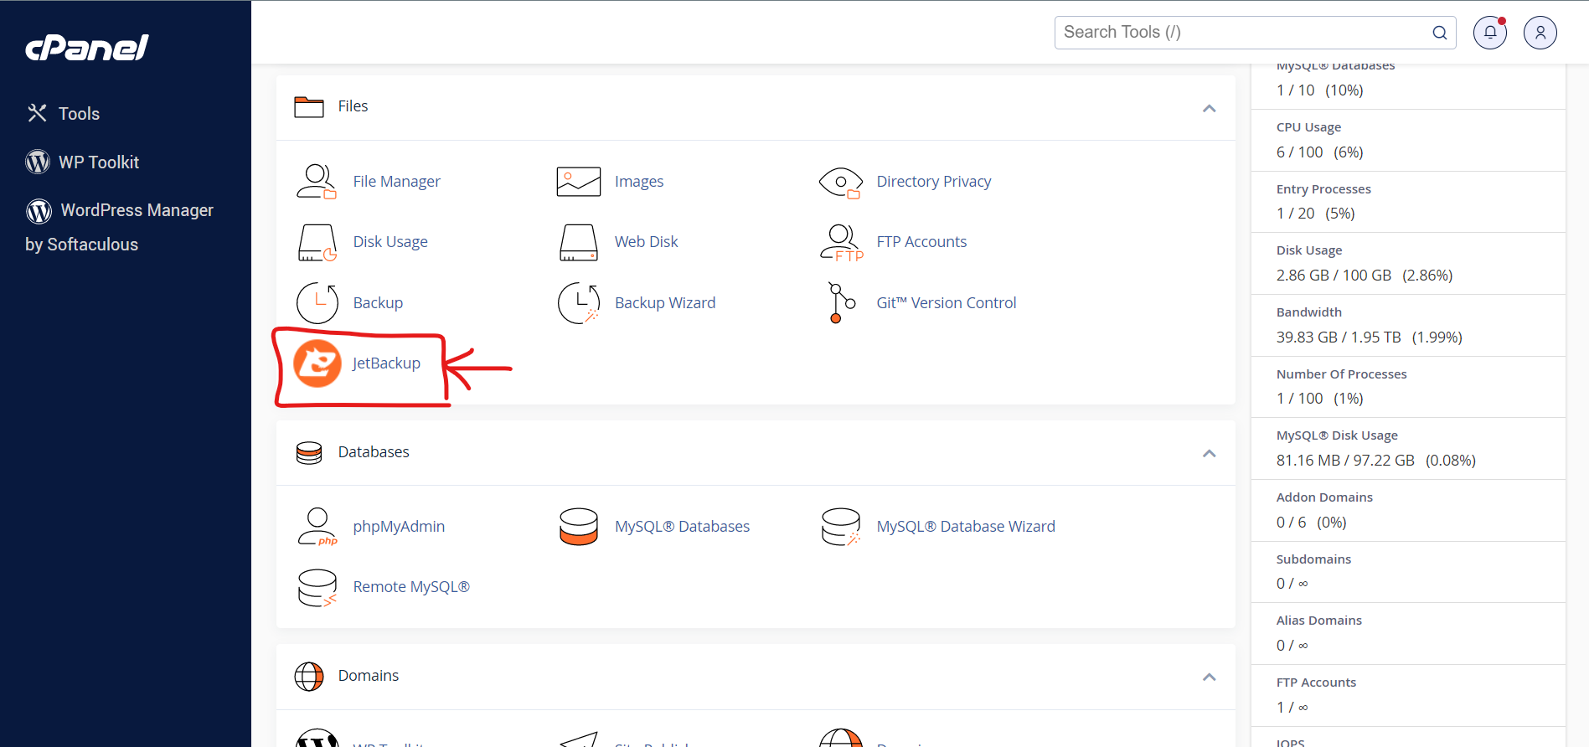This screenshot has height=747, width=1589.
Task: Open Tools in the sidebar
Action: (79, 114)
